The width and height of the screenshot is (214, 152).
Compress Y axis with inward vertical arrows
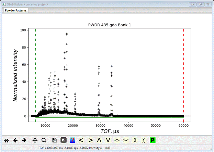pos(144,140)
